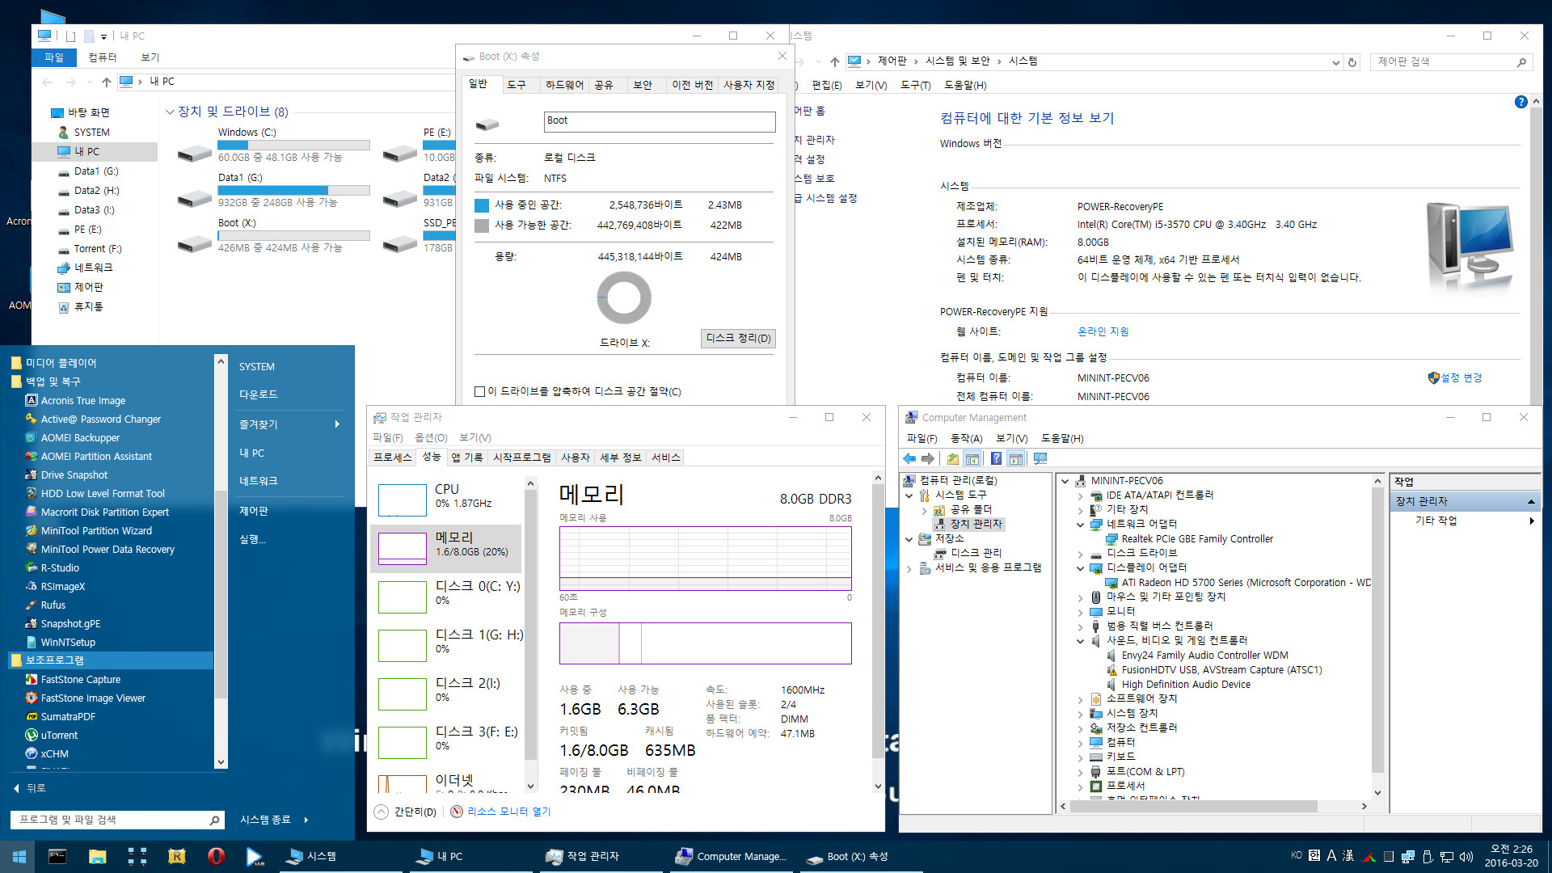Expand the 기타 작업 submenu arrow in the actions pane
The width and height of the screenshot is (1552, 873).
(x=1531, y=521)
